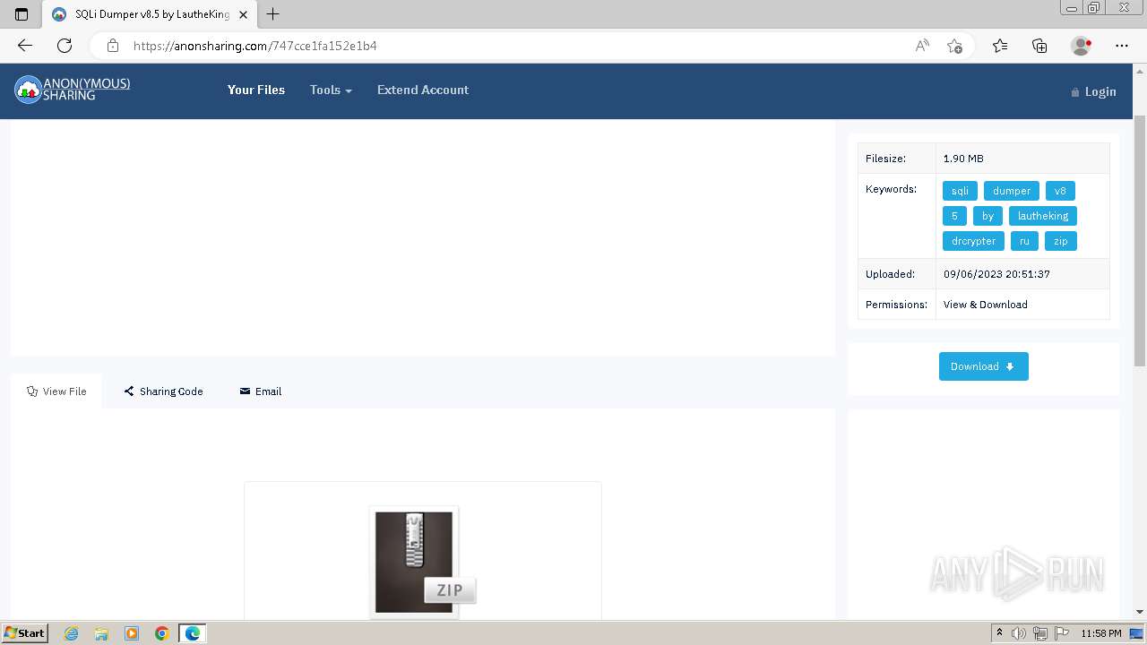Click the Anon(ymous) Sharing logo

(73, 89)
